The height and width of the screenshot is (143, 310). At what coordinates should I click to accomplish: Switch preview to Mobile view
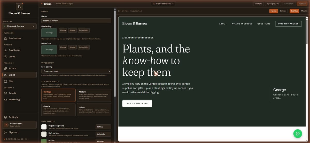[304, 11]
